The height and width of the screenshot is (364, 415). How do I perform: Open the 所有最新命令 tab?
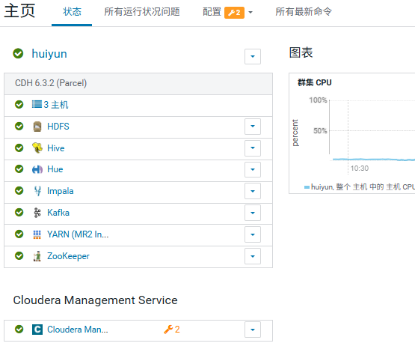[x=304, y=12]
